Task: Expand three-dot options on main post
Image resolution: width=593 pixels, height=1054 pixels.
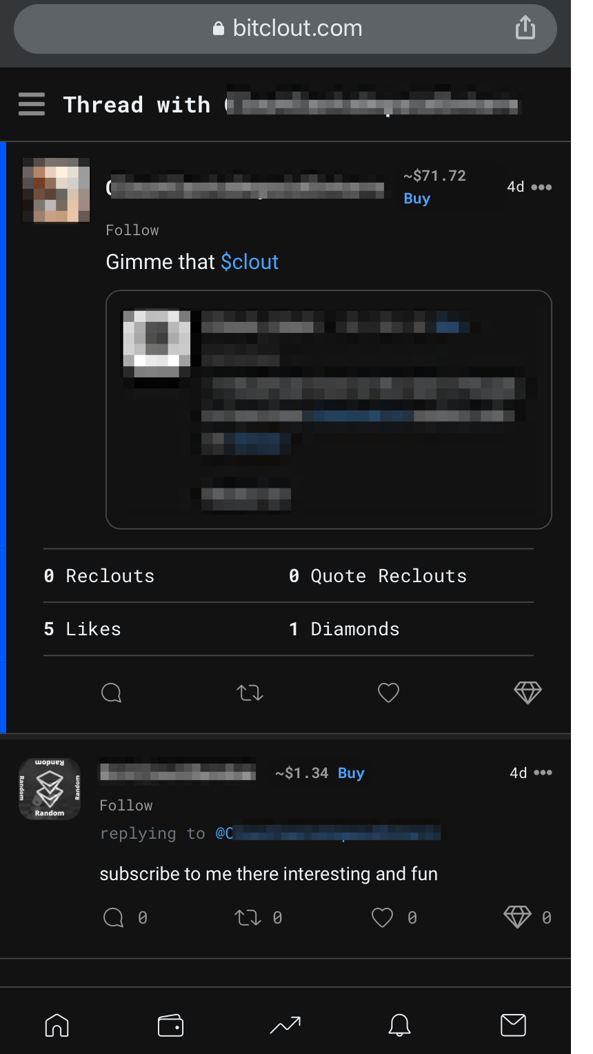Action: pos(541,187)
